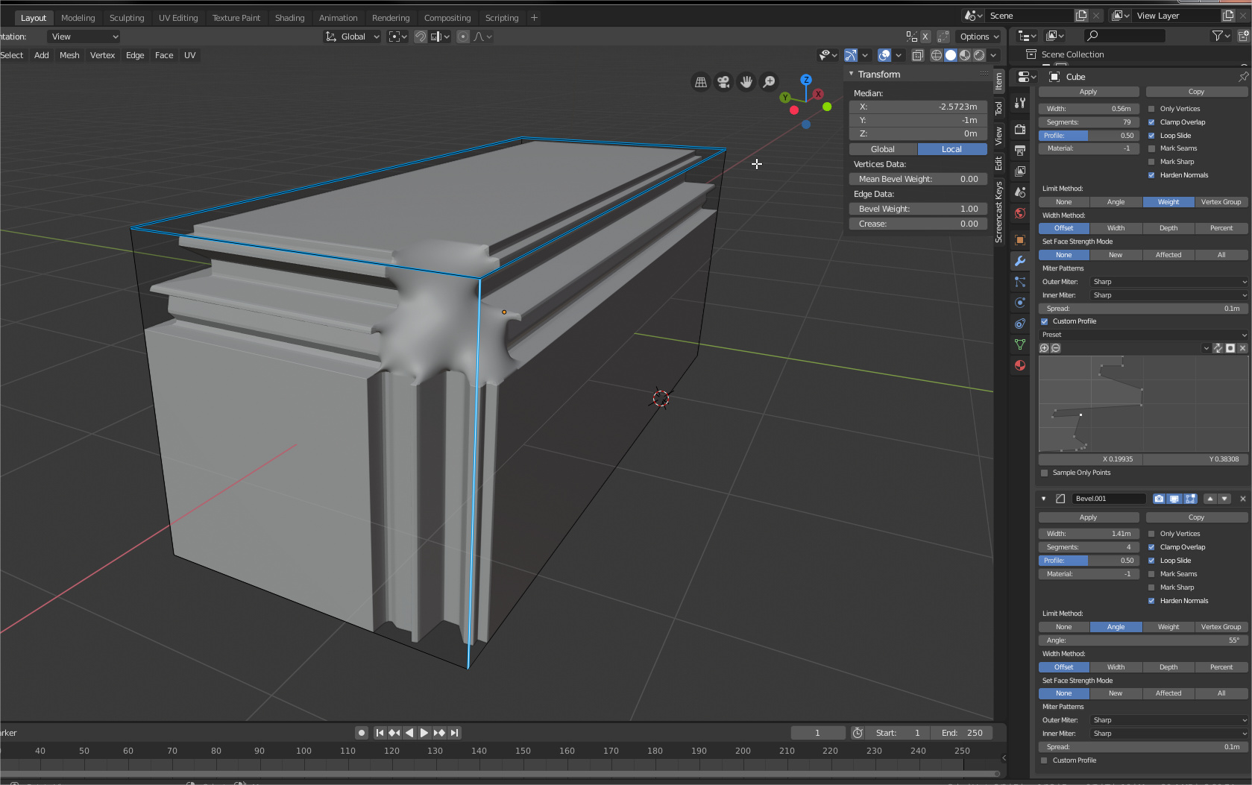
Task: Open Inner Miter dropdown in first bevel
Action: pyautogui.click(x=1168, y=295)
